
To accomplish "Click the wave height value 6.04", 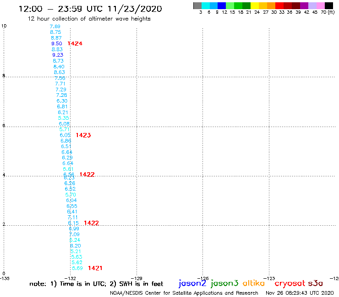I will click(71, 201).
